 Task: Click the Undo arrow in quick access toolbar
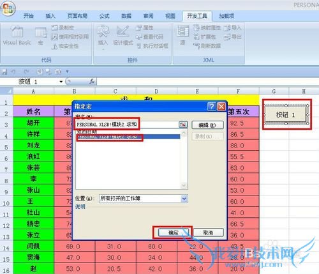(13, 72)
